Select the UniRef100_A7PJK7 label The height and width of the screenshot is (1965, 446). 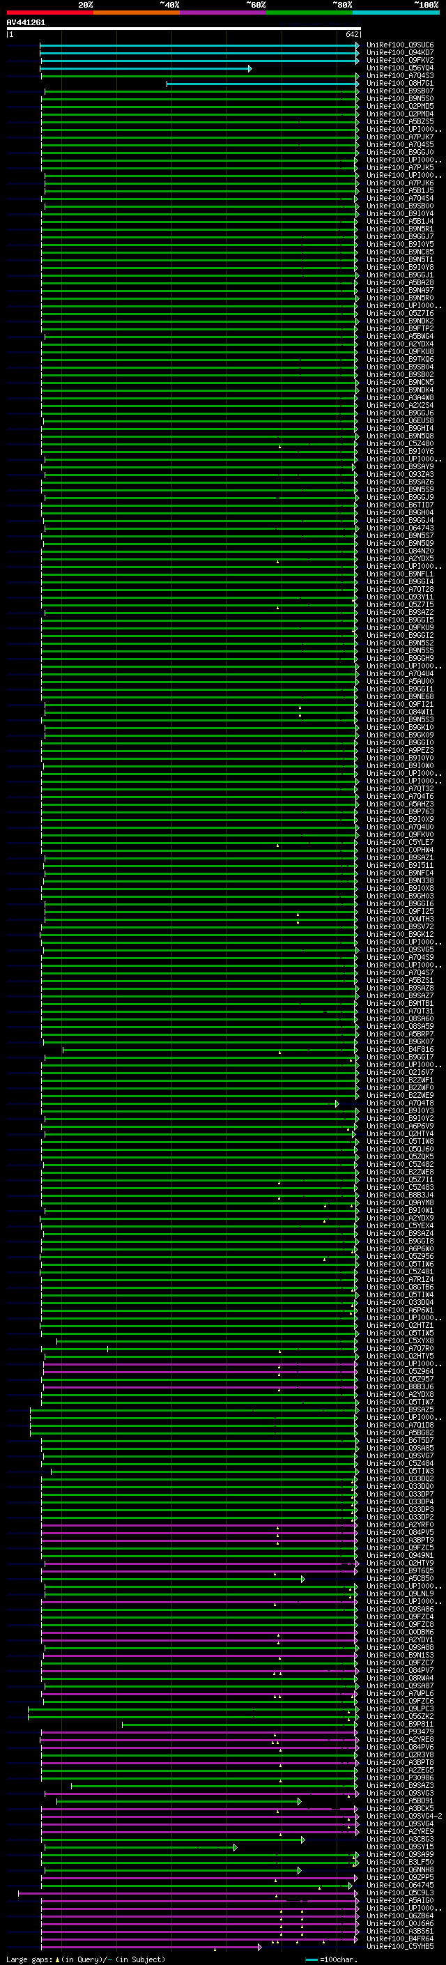click(x=399, y=137)
